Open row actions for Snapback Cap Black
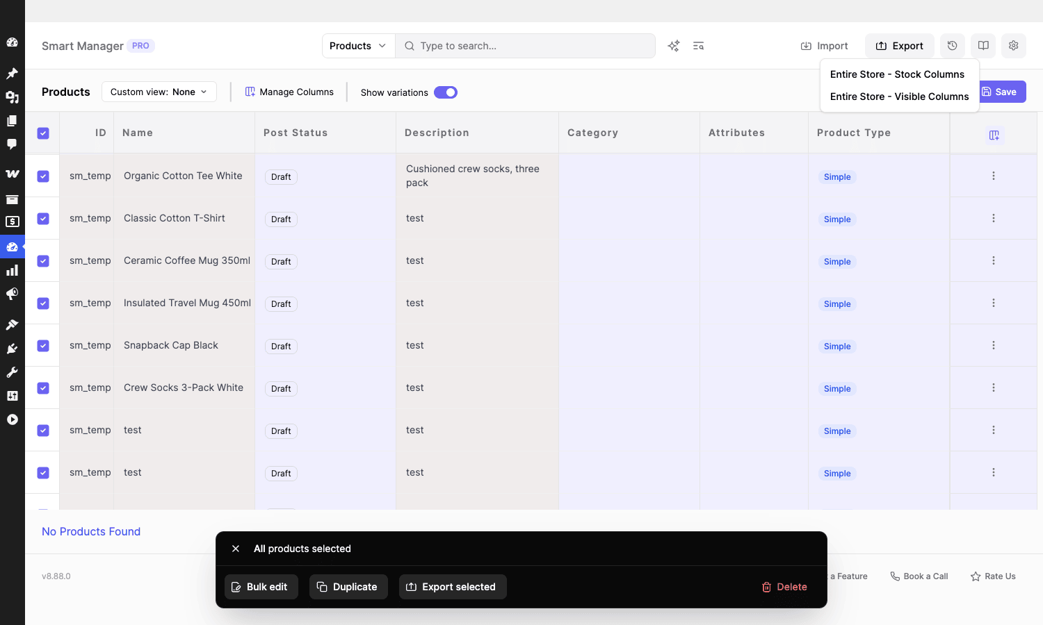This screenshot has height=625, width=1043. 994,345
